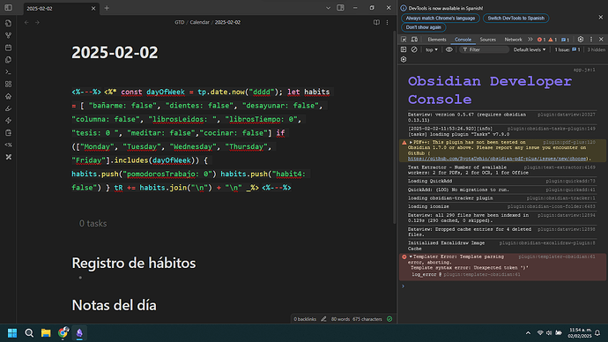Open Templater via the <% ribbon icon
The height and width of the screenshot is (342, 608).
pos(8,145)
